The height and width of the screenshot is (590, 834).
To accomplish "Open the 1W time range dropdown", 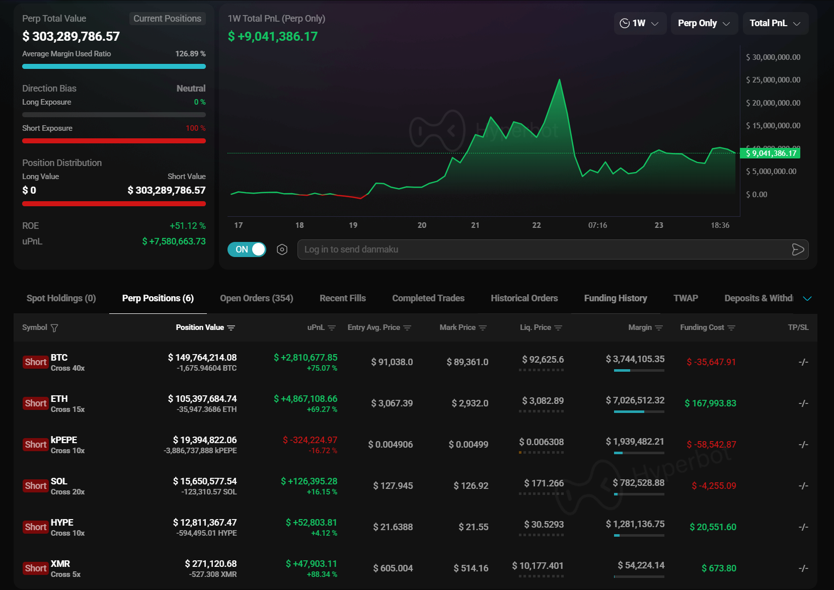I will tap(640, 24).
